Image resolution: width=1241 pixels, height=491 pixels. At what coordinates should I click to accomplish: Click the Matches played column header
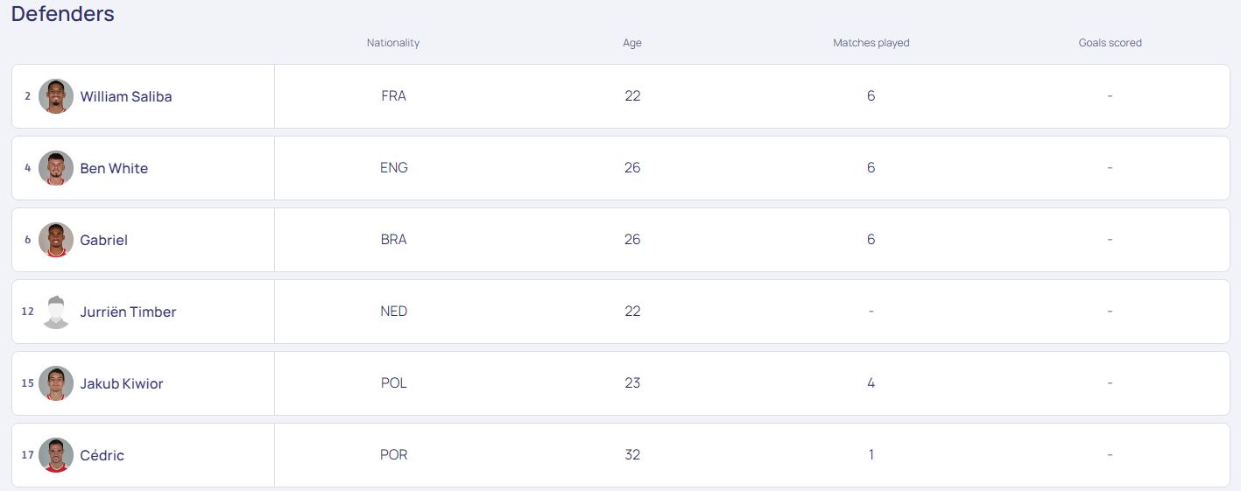coord(871,43)
